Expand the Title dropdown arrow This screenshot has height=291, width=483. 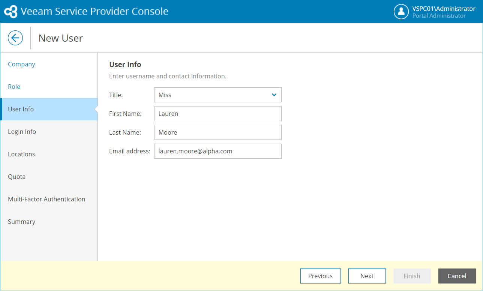click(x=274, y=95)
